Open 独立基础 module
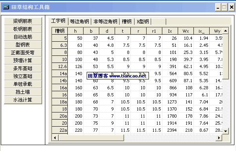236x151 pixels. tap(23, 76)
